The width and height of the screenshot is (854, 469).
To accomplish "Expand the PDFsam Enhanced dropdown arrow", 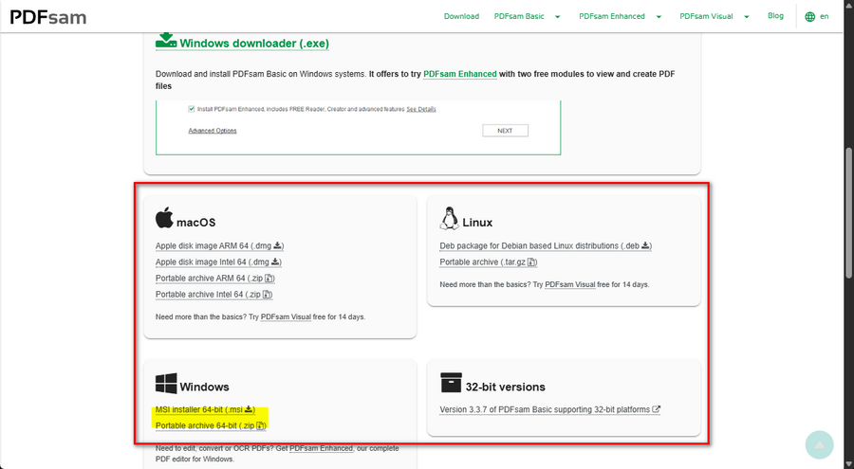I will pyautogui.click(x=659, y=17).
